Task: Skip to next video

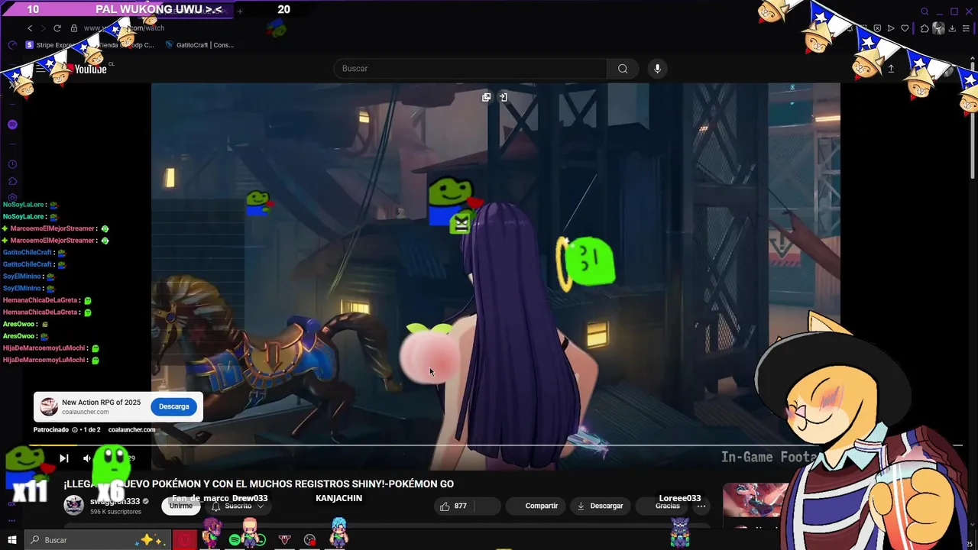Action: (x=64, y=458)
